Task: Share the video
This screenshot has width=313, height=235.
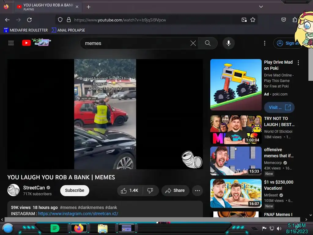Action: [x=175, y=190]
